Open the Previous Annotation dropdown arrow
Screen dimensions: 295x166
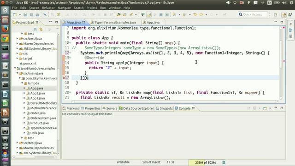[190, 14]
